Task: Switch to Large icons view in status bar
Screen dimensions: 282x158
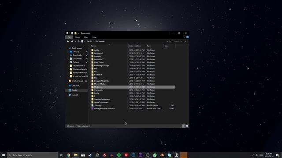Action: click(187, 126)
